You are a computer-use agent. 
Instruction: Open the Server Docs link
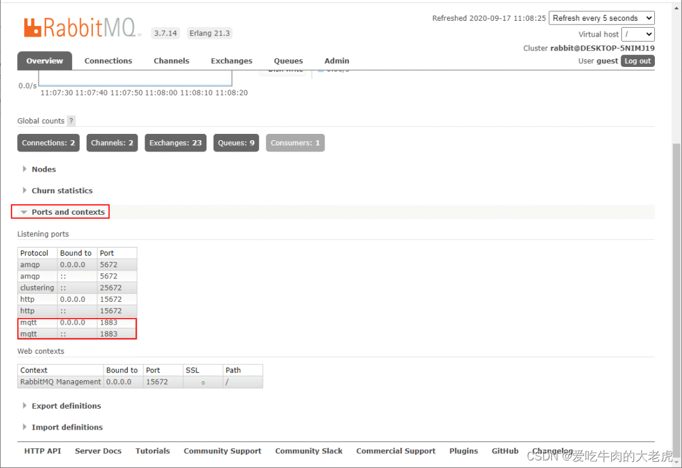coord(98,451)
